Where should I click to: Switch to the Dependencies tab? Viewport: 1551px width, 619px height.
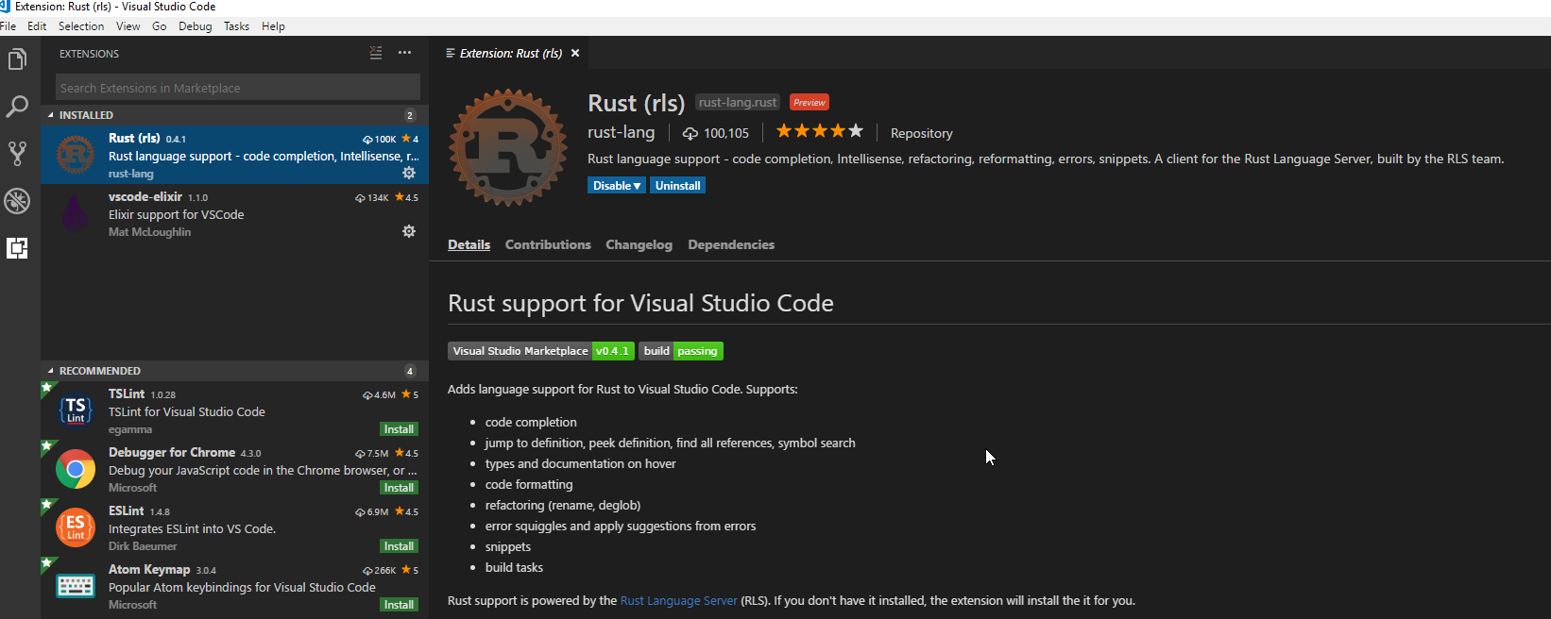731,244
